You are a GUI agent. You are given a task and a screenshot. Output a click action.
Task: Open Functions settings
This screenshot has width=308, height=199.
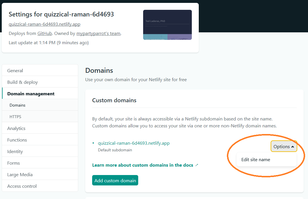pyautogui.click(x=40, y=140)
